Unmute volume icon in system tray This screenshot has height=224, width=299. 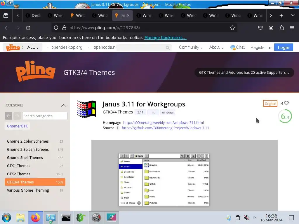click(246, 218)
